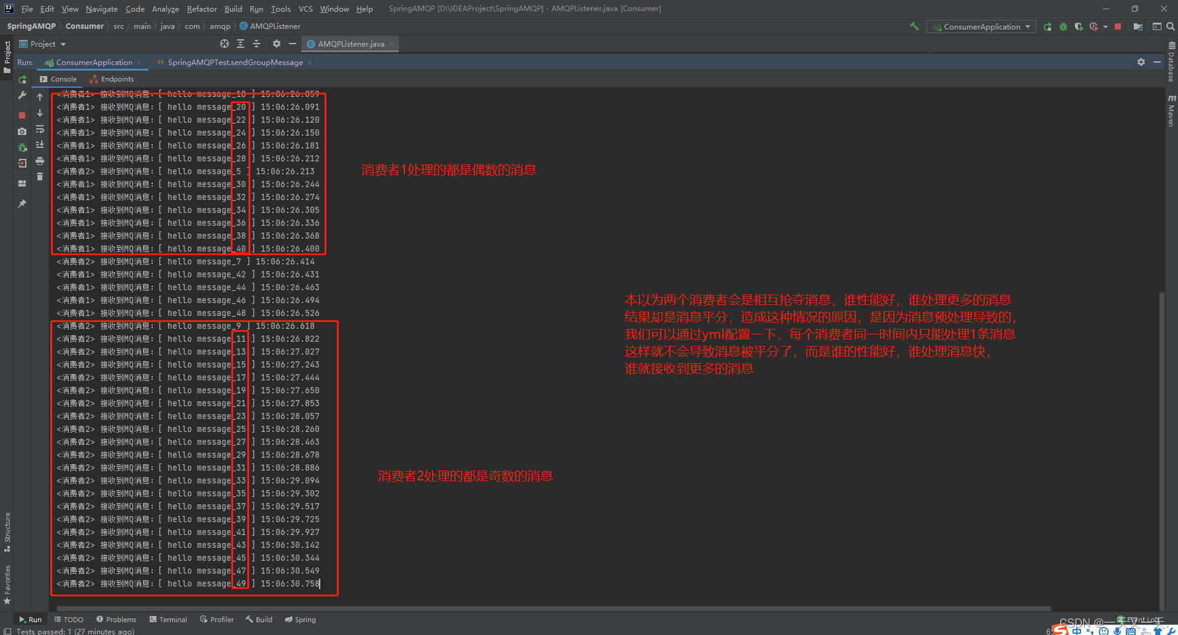This screenshot has width=1178, height=635.
Task: Click the Build Project hammer icon
Action: click(914, 26)
